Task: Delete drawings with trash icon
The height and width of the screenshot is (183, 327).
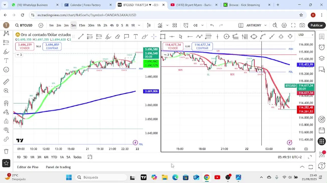Action: click(6, 151)
